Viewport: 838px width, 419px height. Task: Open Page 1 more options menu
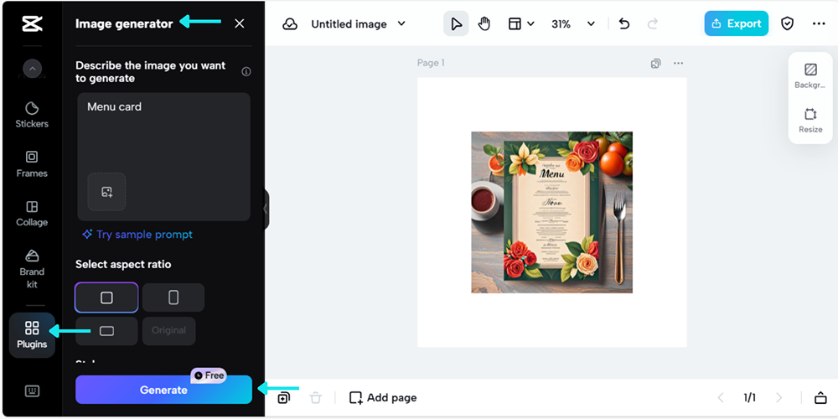pyautogui.click(x=678, y=64)
